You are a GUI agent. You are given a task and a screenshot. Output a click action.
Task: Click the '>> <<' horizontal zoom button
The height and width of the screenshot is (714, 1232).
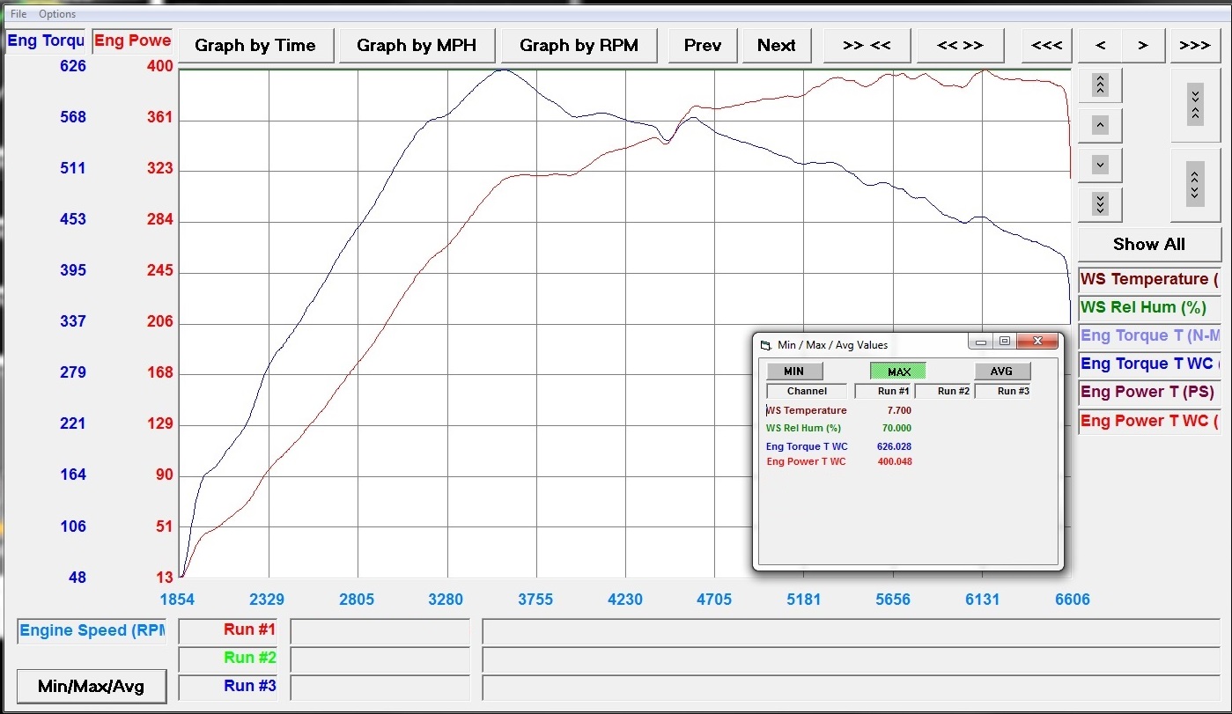tap(867, 46)
